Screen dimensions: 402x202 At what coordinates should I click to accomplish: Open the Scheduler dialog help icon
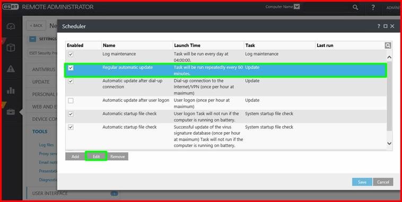pyautogui.click(x=379, y=26)
